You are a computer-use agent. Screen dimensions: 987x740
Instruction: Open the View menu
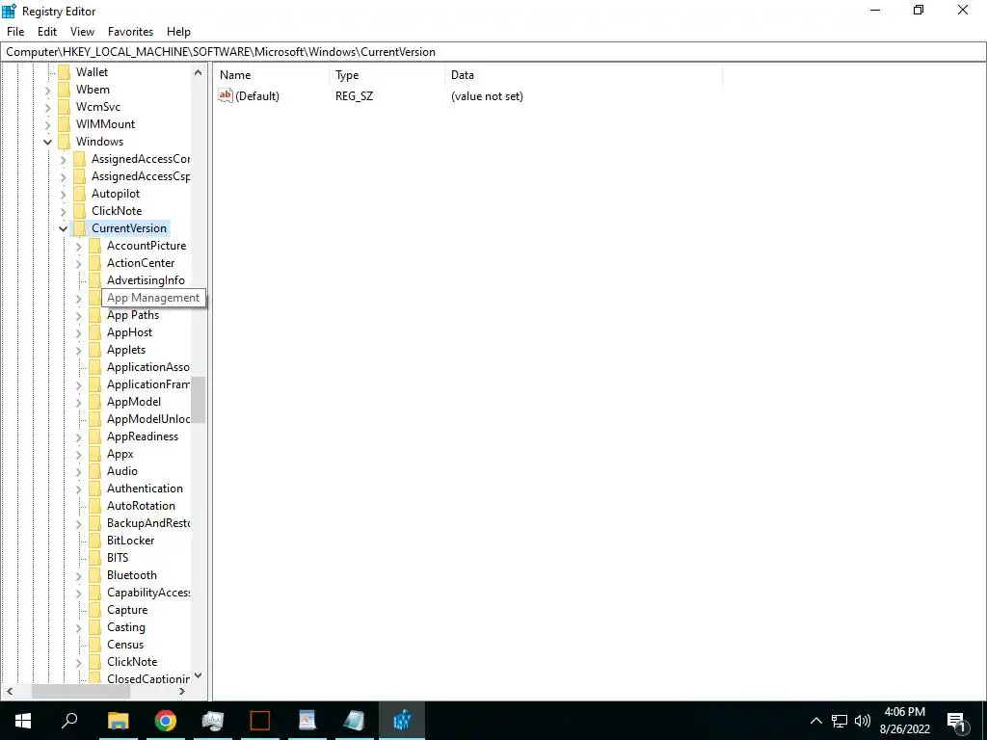82,32
